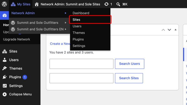Open Settings in the left sidebar
This screenshot has width=187, height=105.
click(x=16, y=86)
